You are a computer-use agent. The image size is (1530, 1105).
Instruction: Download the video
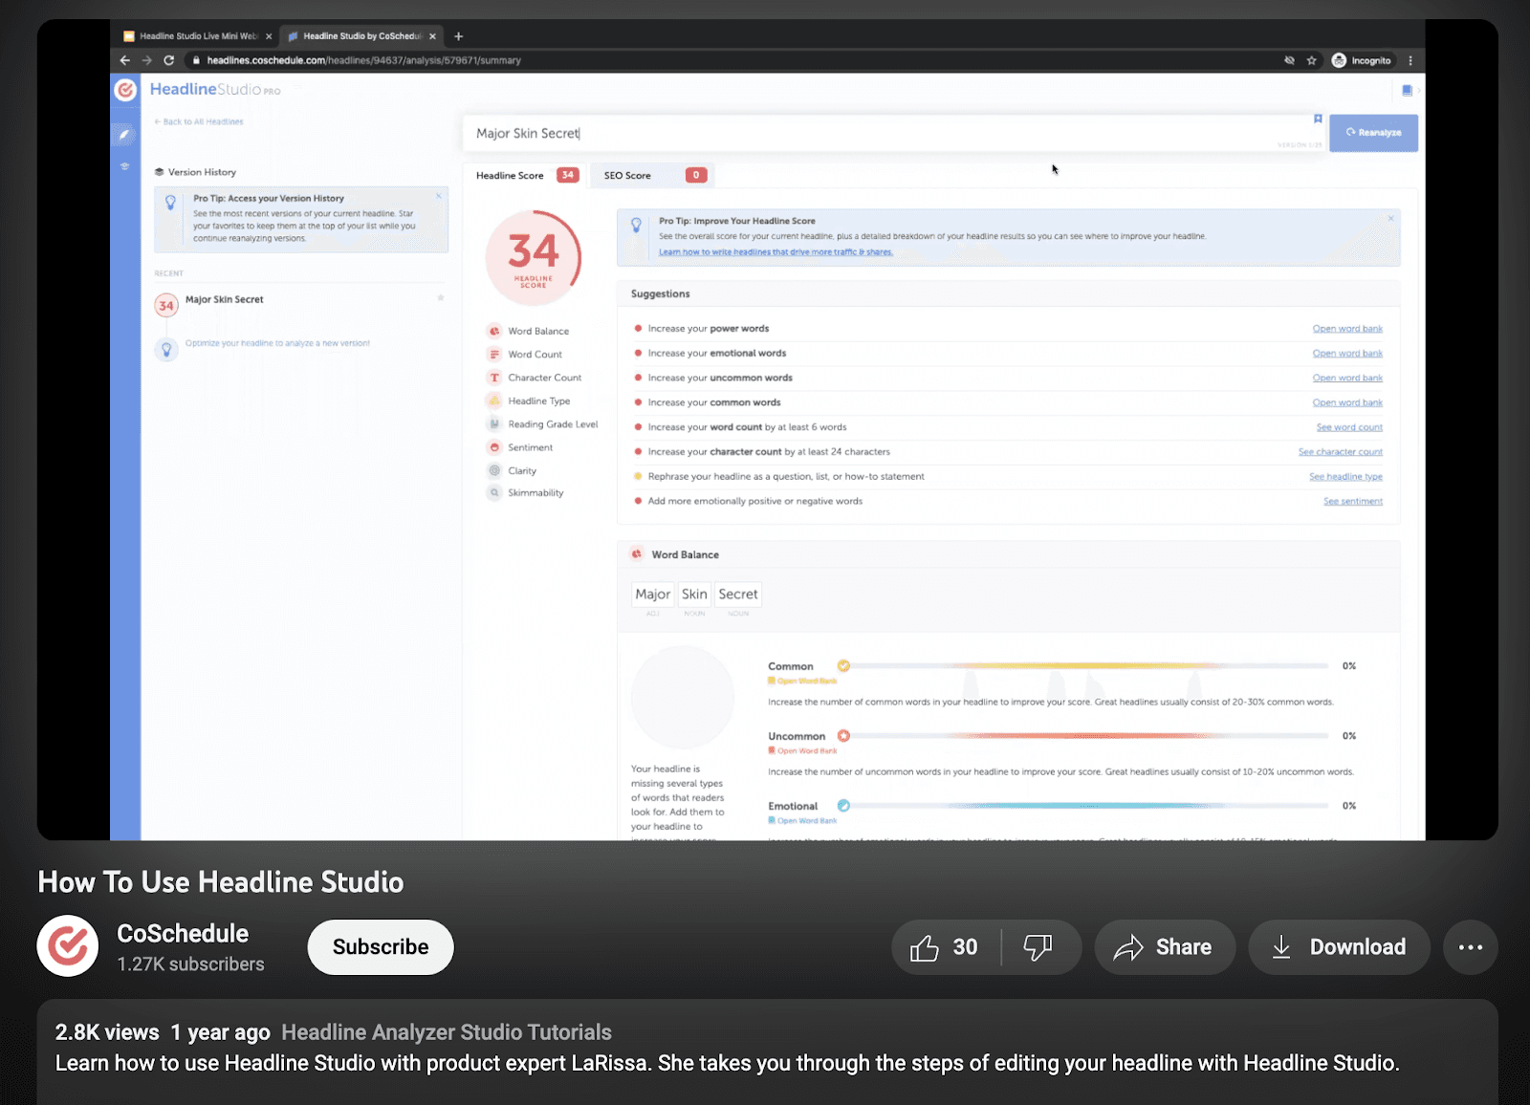click(1339, 947)
